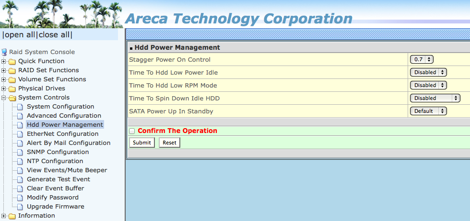This screenshot has width=470, height=221.
Task: Click the View Events/Mute Beeper page icon
Action: pos(20,170)
